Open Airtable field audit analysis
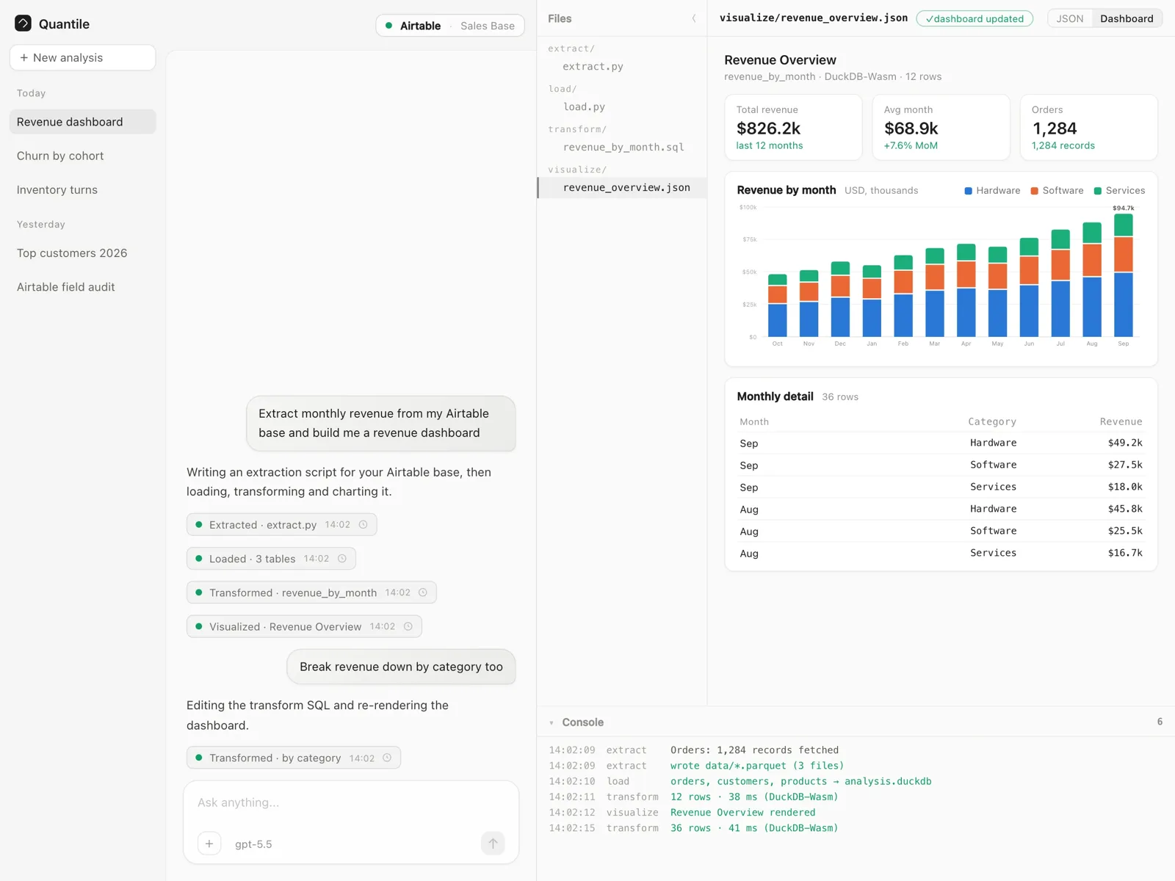The height and width of the screenshot is (881, 1175). (x=82, y=287)
